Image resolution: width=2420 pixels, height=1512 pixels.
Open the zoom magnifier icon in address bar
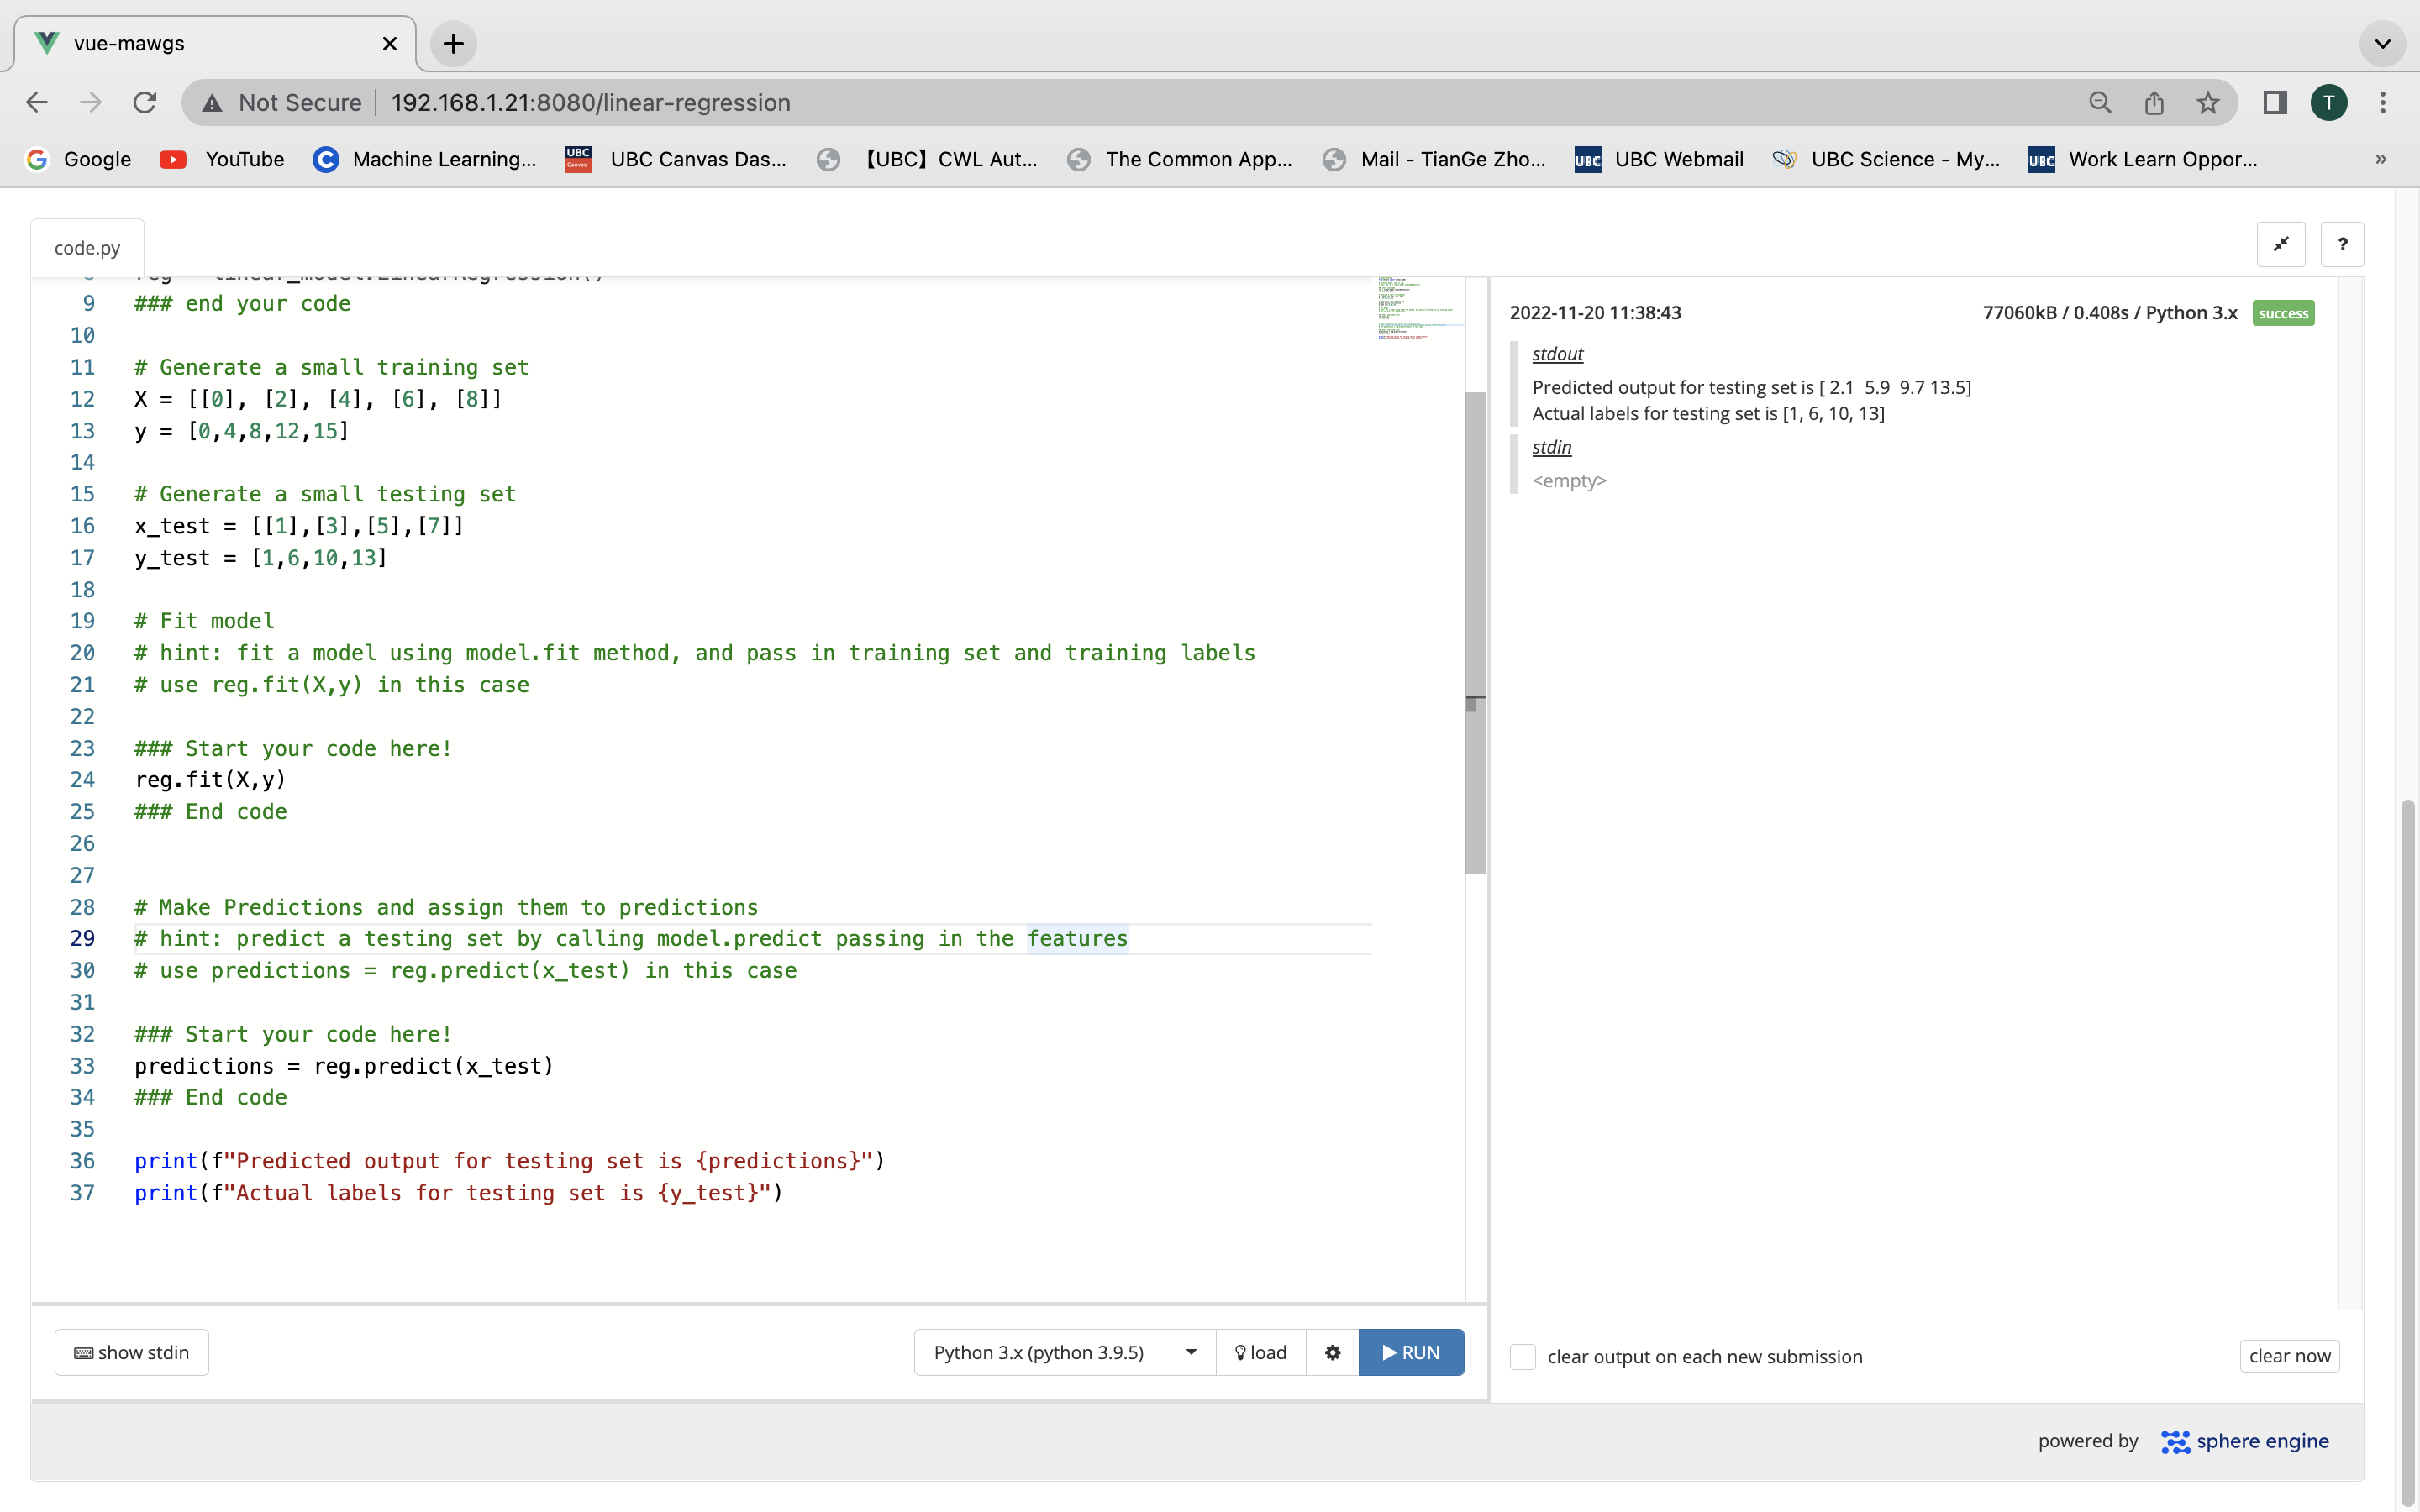(x=2100, y=102)
